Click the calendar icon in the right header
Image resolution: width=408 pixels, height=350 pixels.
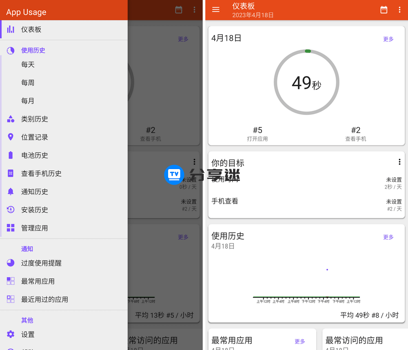pos(384,10)
